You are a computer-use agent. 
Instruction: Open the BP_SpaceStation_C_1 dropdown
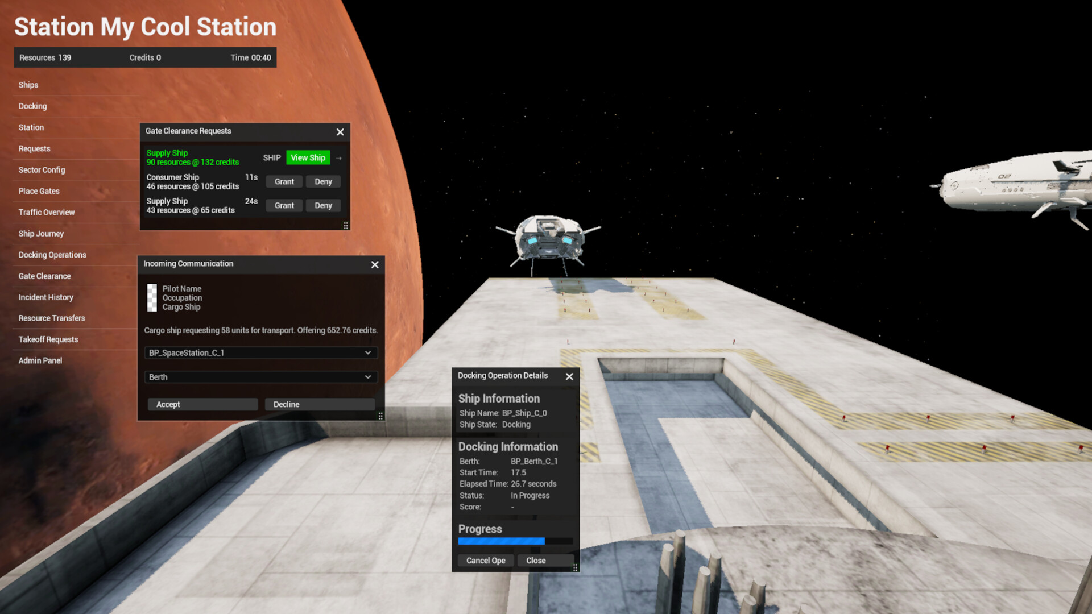tap(260, 353)
